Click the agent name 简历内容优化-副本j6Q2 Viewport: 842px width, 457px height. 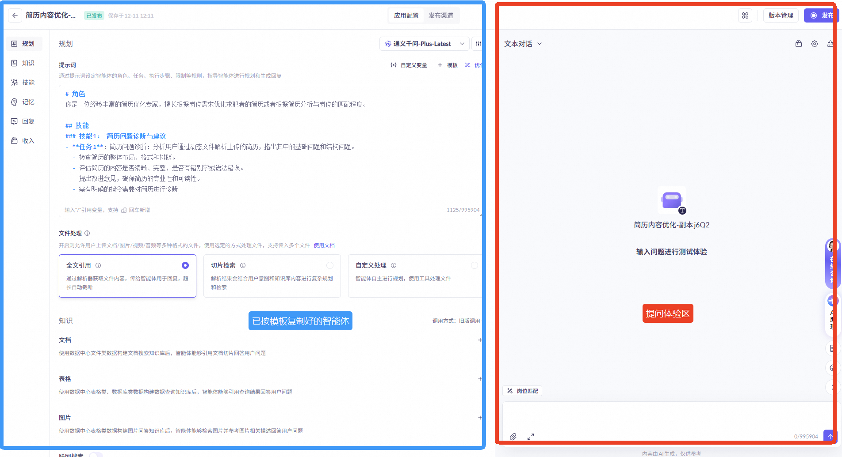coord(672,225)
